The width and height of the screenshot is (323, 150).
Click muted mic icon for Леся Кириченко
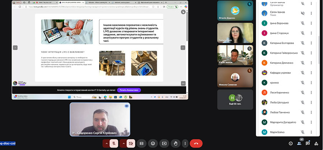[x=303, y=92]
